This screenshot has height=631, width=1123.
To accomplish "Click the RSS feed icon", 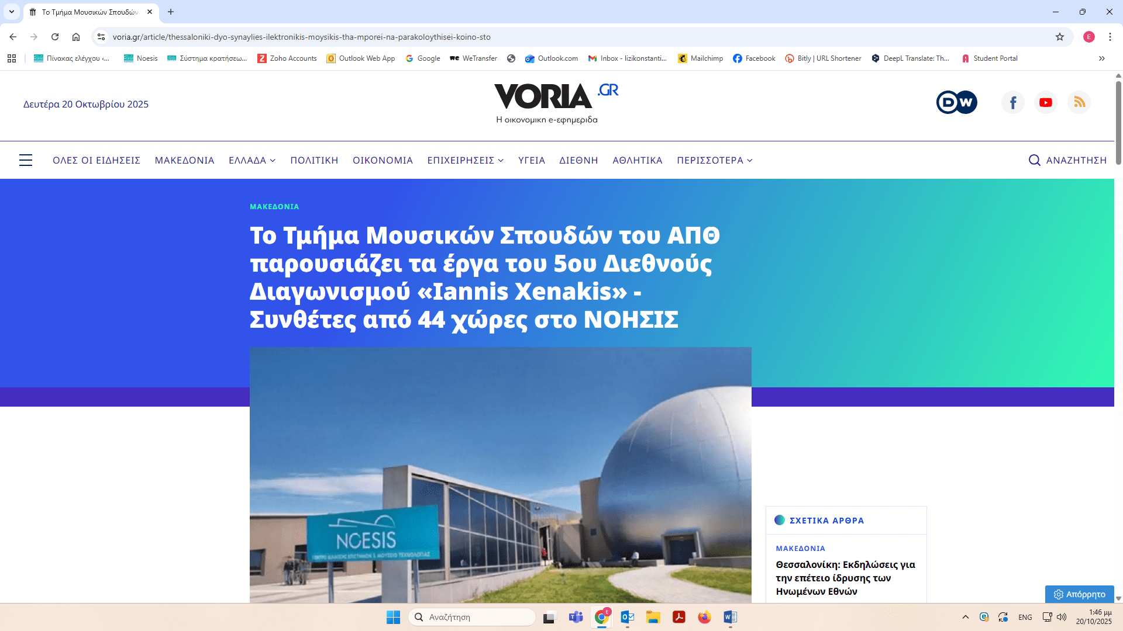I will [1079, 103].
